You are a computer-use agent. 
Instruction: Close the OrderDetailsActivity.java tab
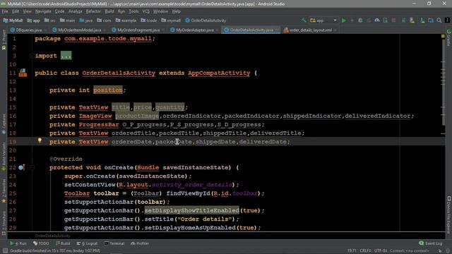[276, 30]
